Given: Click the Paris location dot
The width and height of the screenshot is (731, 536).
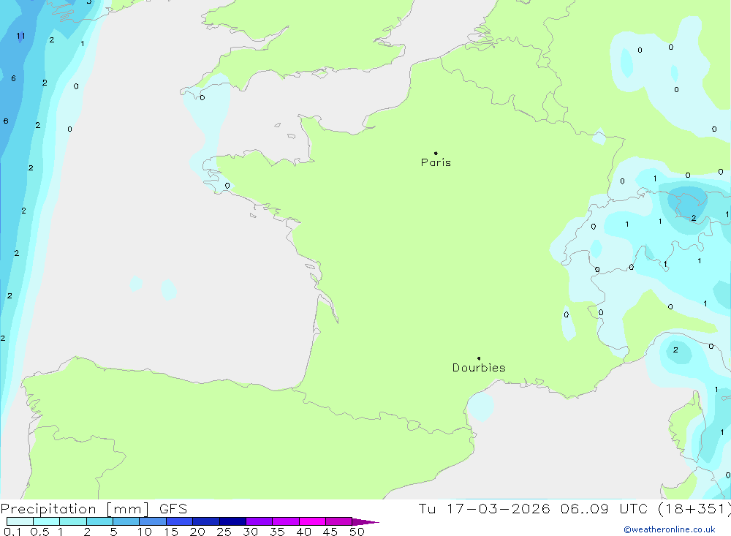Looking at the screenshot, I should click(436, 153).
